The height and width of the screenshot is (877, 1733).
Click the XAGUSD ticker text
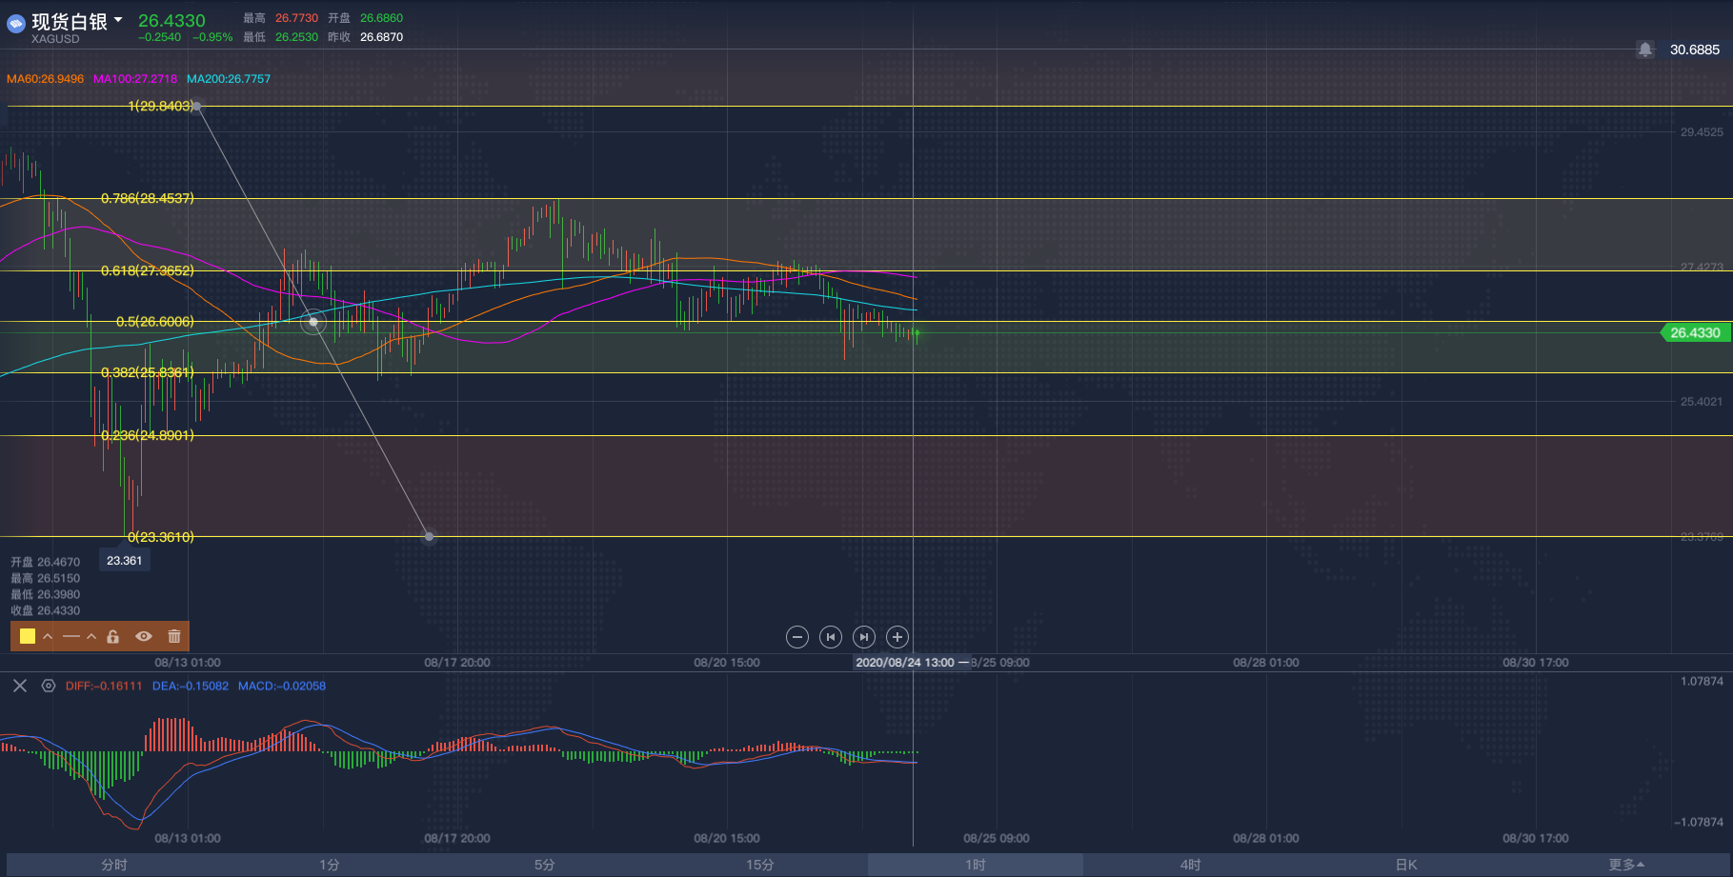click(55, 39)
